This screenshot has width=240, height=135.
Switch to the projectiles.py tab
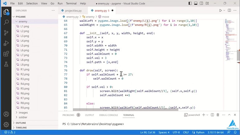click(x=73, y=11)
